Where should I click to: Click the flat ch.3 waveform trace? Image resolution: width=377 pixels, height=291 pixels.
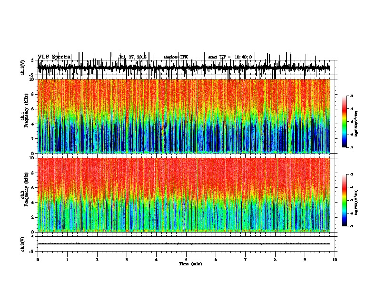184,244
